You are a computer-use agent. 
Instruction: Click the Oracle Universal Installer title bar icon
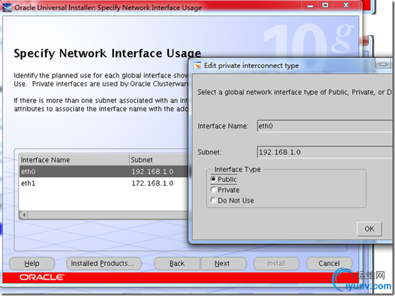7,7
